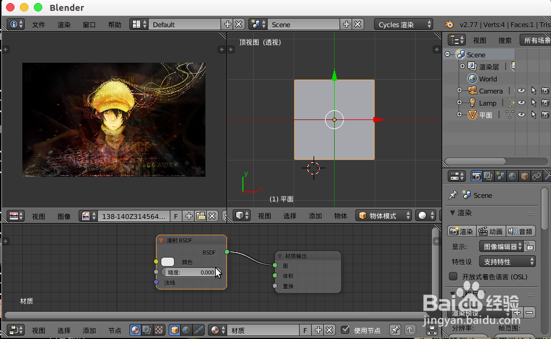Viewport: 551px width, 339px height.
Task: Toggle Lamp visibility eye in outliner
Action: point(521,103)
